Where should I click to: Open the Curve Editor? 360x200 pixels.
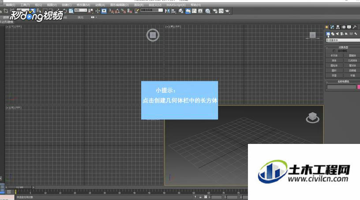tap(194, 11)
